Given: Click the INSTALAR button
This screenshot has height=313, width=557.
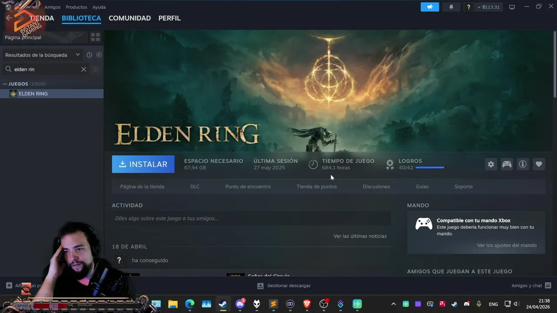Looking at the screenshot, I should click(143, 164).
